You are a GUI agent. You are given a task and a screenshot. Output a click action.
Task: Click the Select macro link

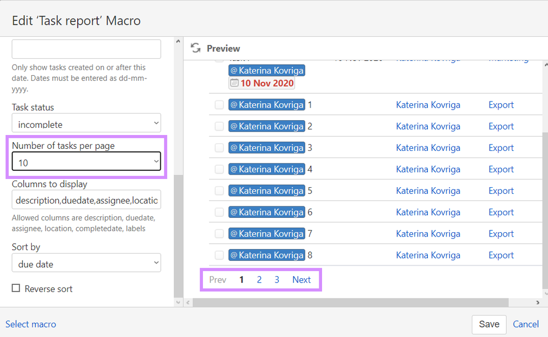point(31,324)
